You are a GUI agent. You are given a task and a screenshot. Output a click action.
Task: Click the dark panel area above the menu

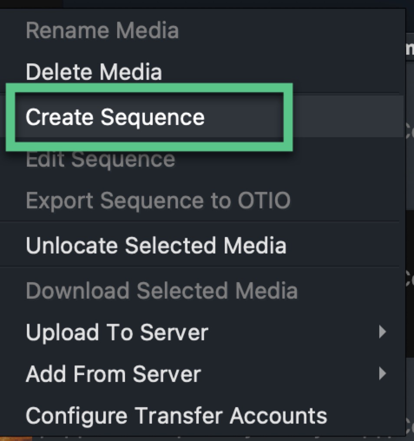click(217, 3)
